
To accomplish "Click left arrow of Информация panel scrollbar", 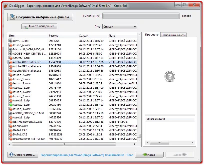I will pyautogui.click(x=147, y=142).
